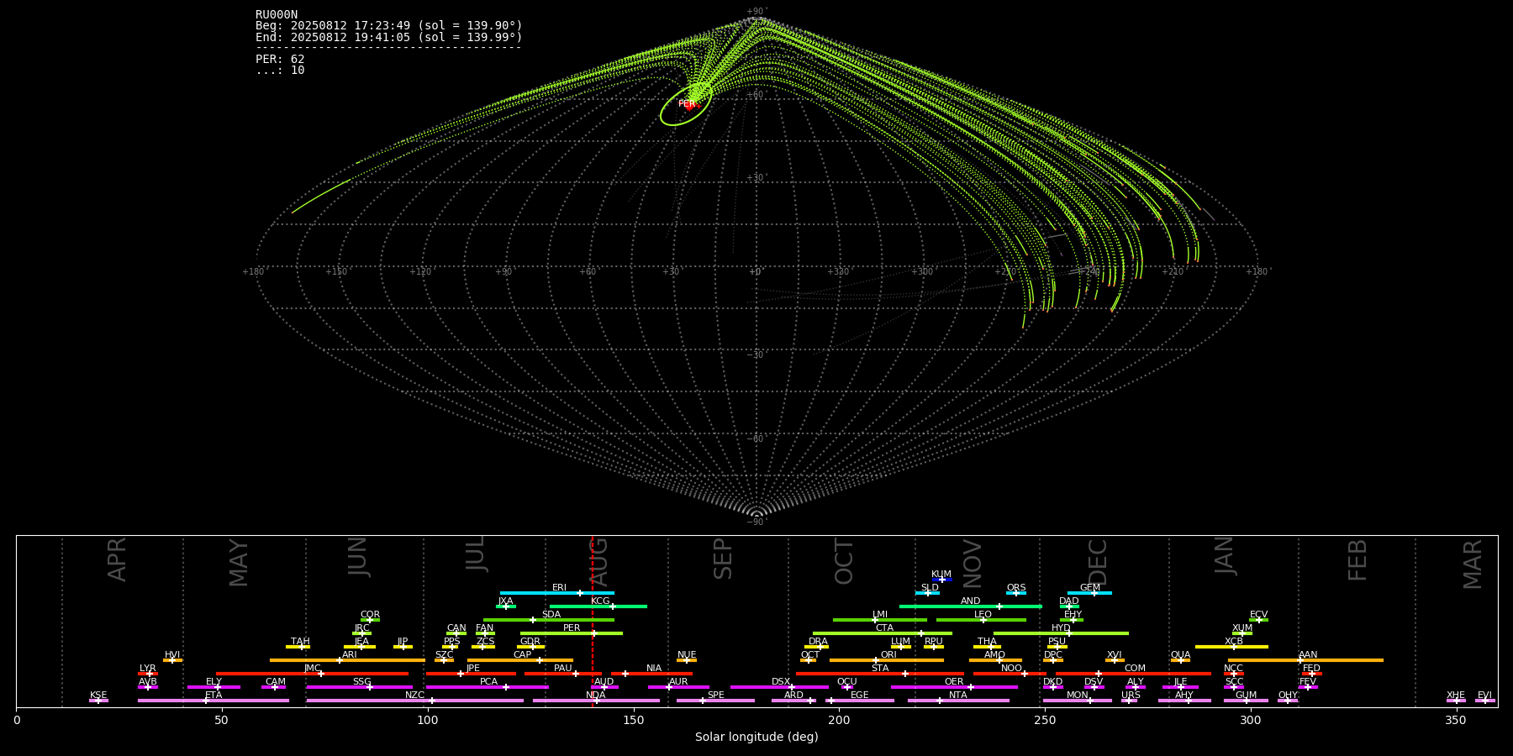Click the LYR shower label

147,668
